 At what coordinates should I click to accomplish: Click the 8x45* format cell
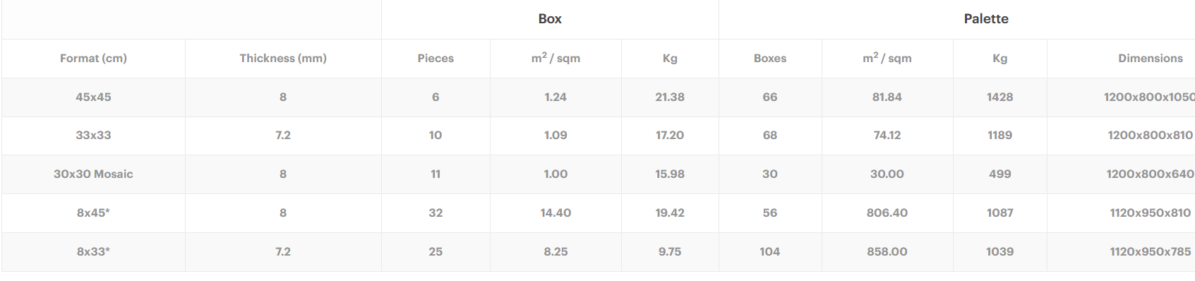click(x=93, y=213)
